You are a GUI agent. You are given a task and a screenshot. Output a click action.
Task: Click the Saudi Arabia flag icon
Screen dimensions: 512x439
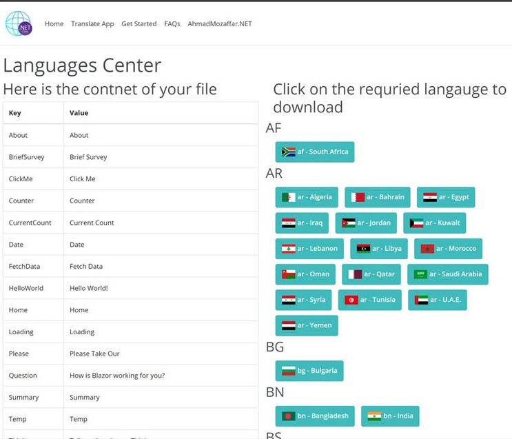(420, 274)
